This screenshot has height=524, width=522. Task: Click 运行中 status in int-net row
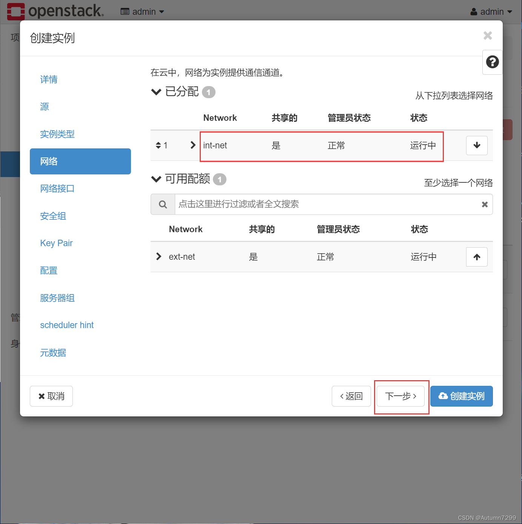click(423, 145)
